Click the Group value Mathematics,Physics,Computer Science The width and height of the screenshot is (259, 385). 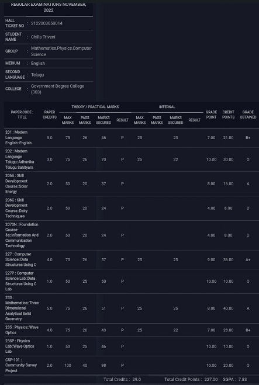tap(61, 51)
